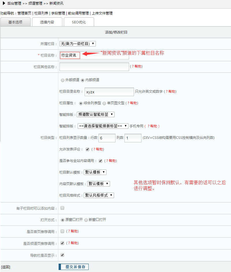Select the 外部频道 radio button
This screenshot has width=231, height=272.
tap(63, 80)
